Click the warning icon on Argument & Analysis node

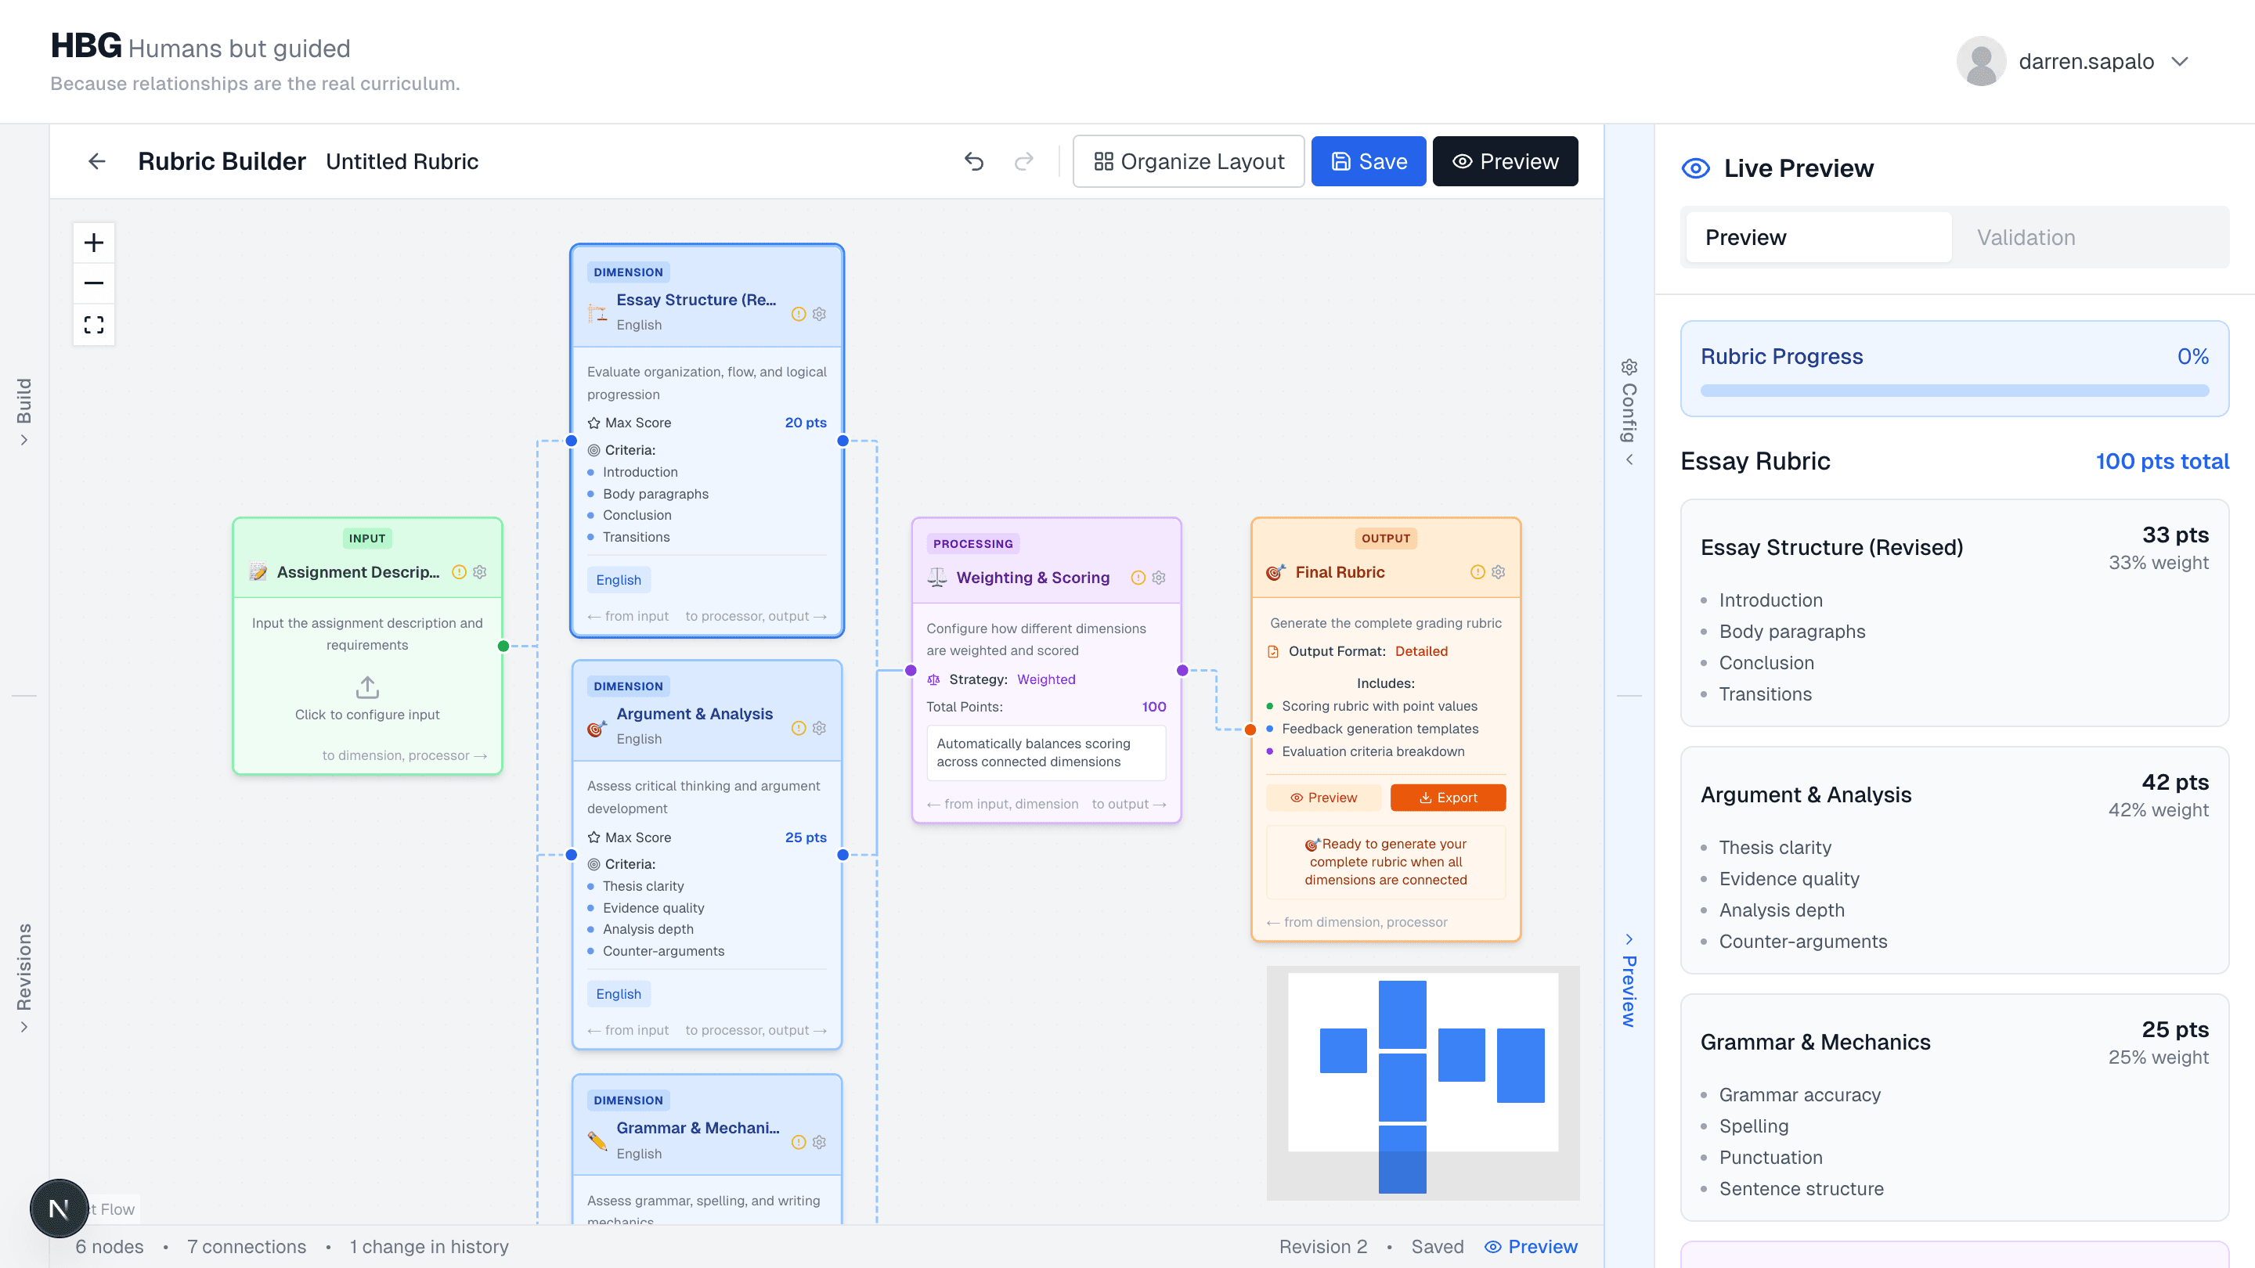pyautogui.click(x=798, y=727)
